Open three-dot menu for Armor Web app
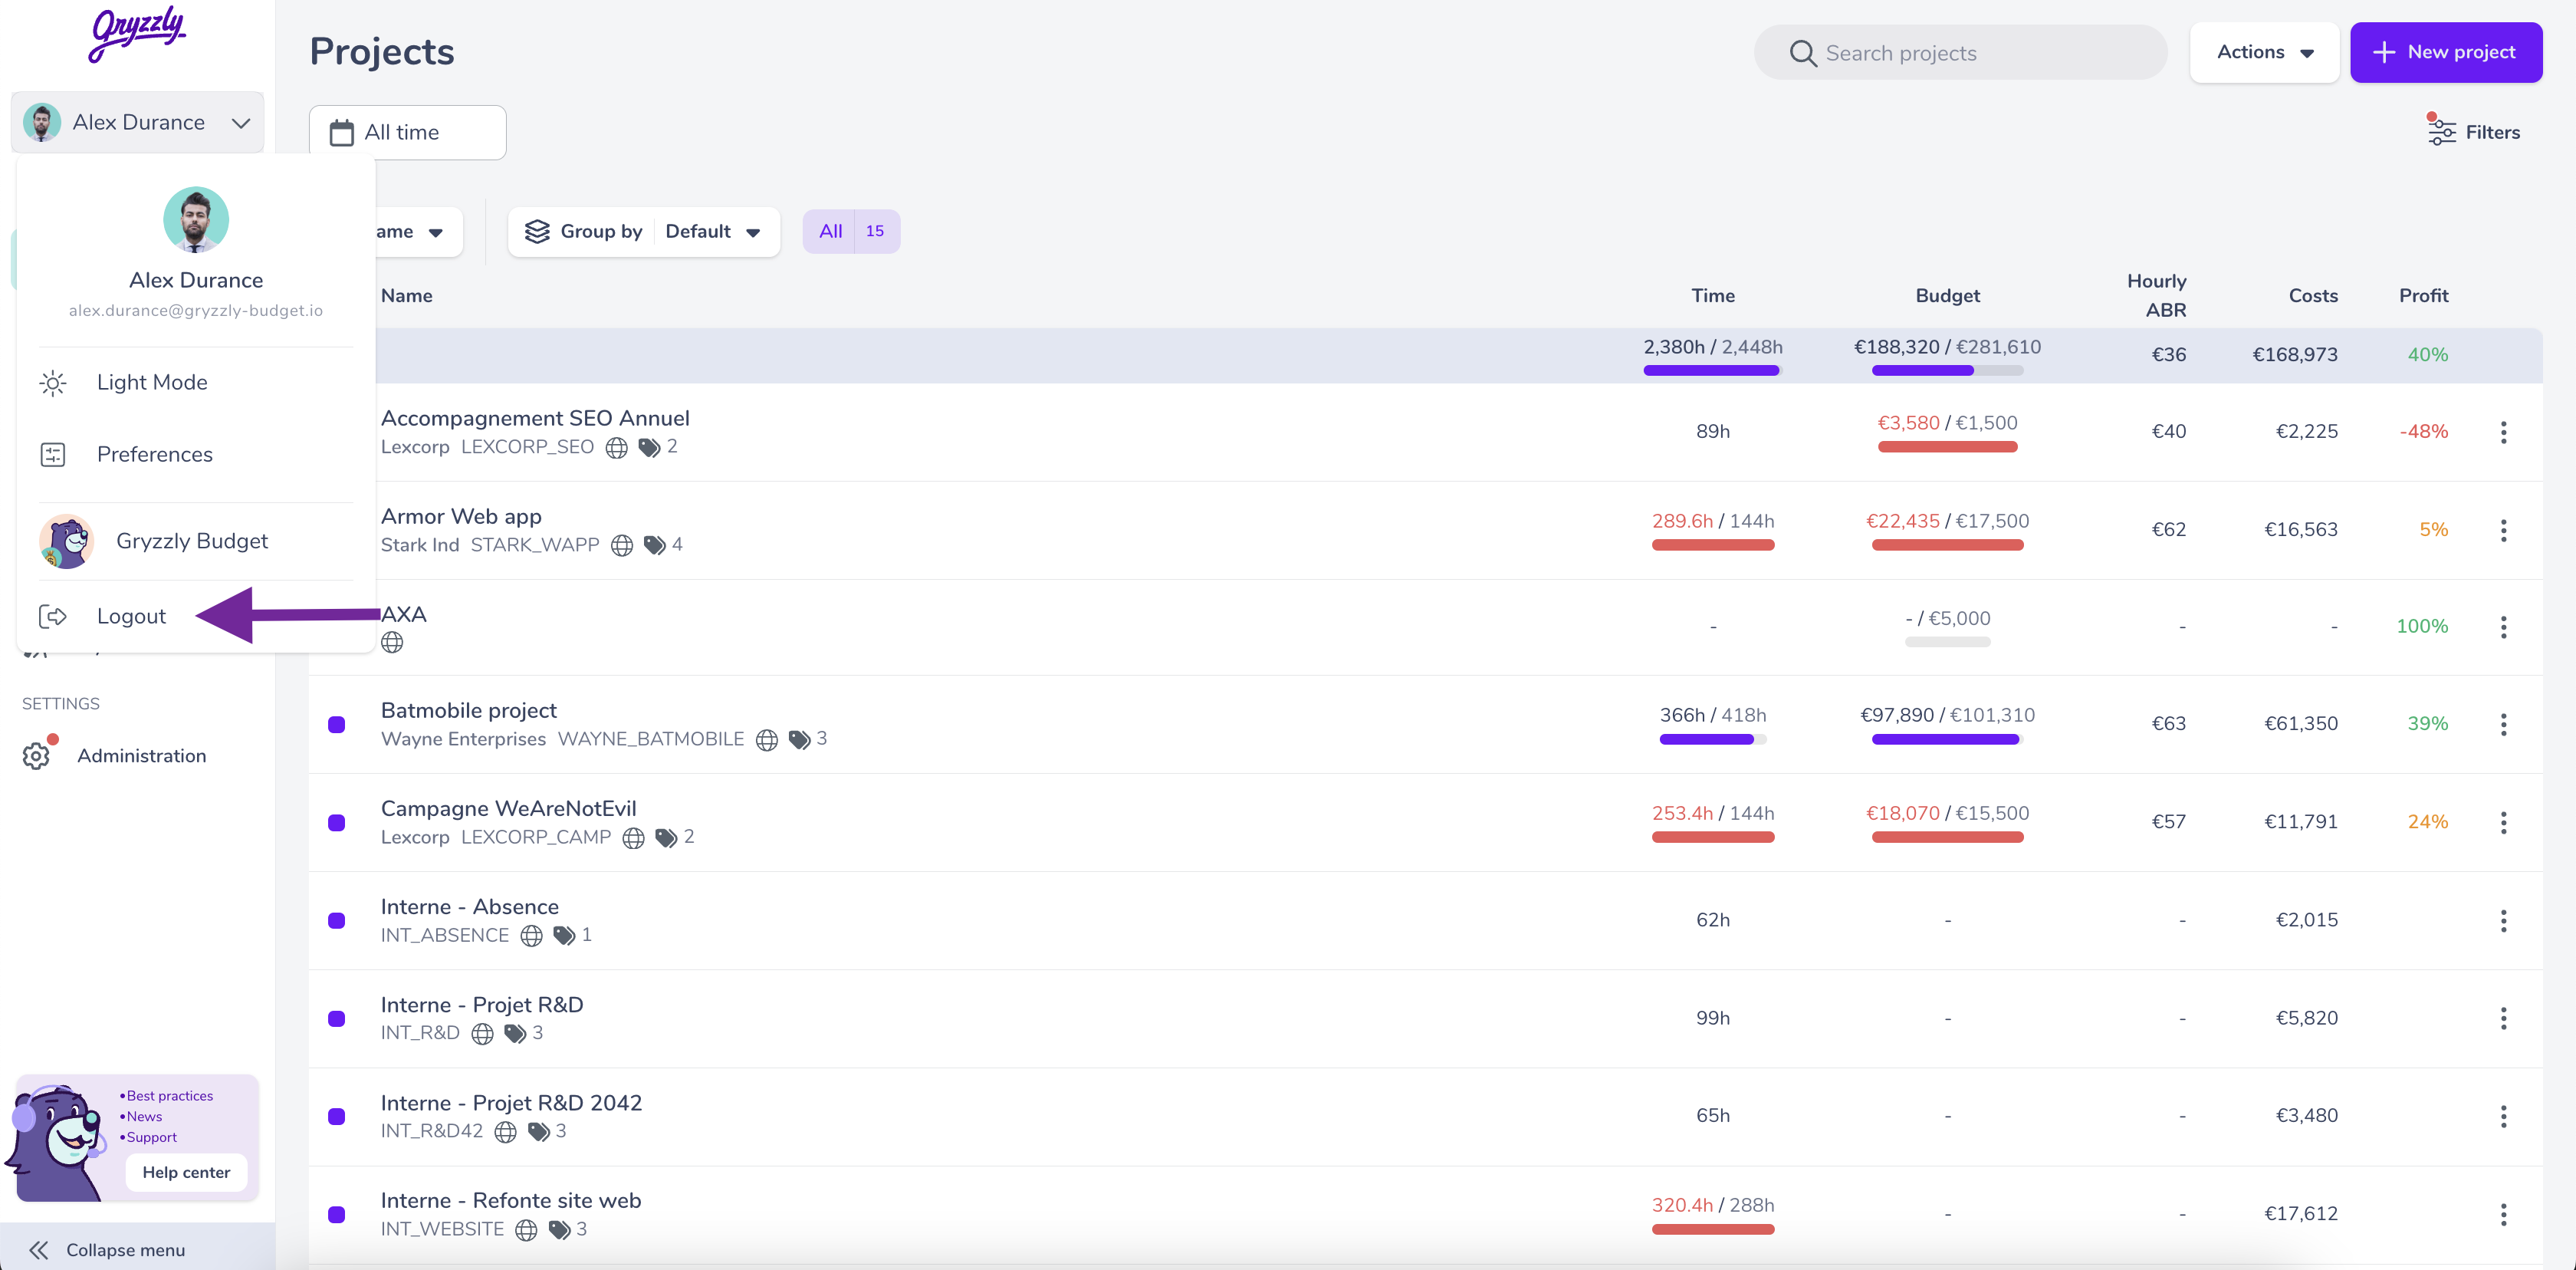Viewport: 2576px width, 1270px height. [x=2503, y=530]
